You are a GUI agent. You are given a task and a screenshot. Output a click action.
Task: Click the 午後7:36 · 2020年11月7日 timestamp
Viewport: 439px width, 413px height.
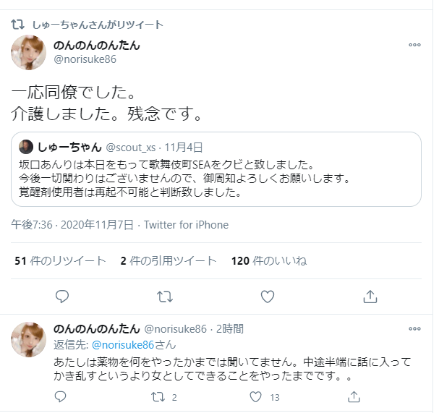(72, 225)
